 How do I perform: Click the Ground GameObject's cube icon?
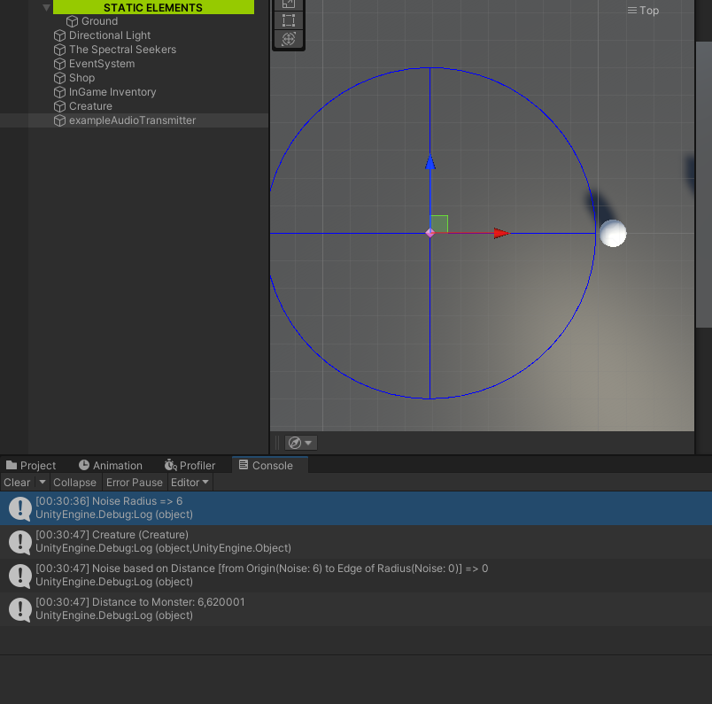[x=71, y=21]
